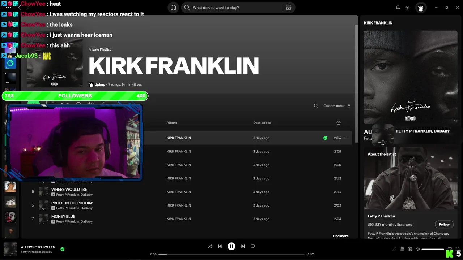Click the -1:57 remaining time label

click(310, 254)
